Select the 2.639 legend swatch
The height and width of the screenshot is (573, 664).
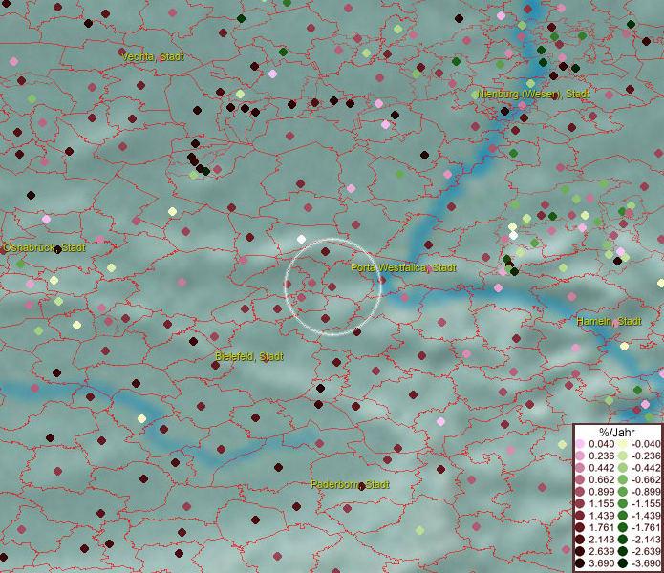[580, 551]
